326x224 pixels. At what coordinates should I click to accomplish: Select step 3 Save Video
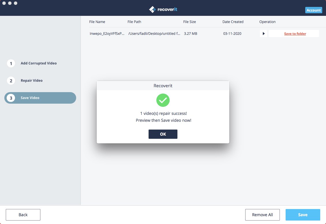click(x=40, y=98)
